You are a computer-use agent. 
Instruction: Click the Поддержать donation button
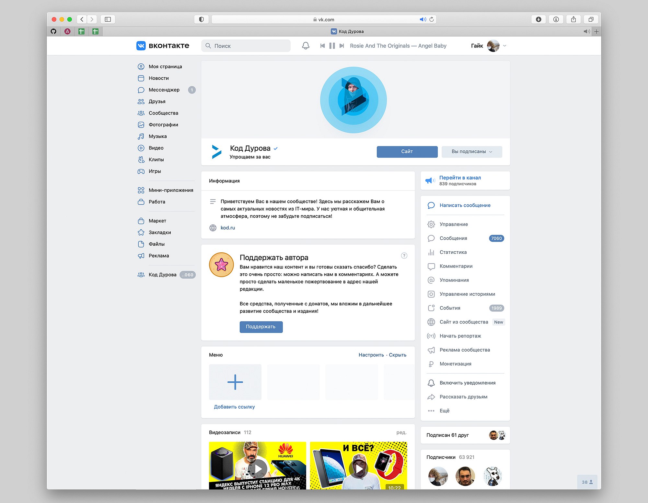point(261,327)
